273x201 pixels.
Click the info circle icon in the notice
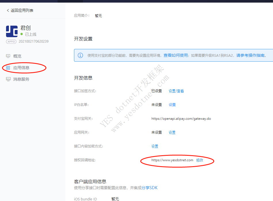click(80, 55)
